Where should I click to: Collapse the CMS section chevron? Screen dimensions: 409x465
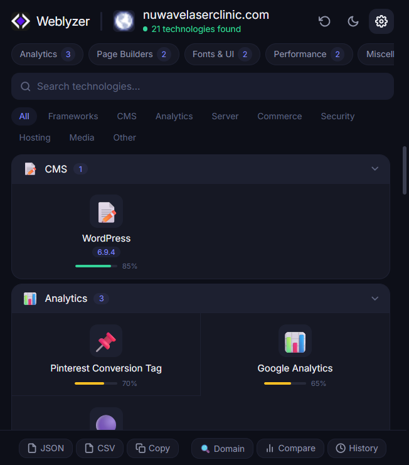(374, 169)
